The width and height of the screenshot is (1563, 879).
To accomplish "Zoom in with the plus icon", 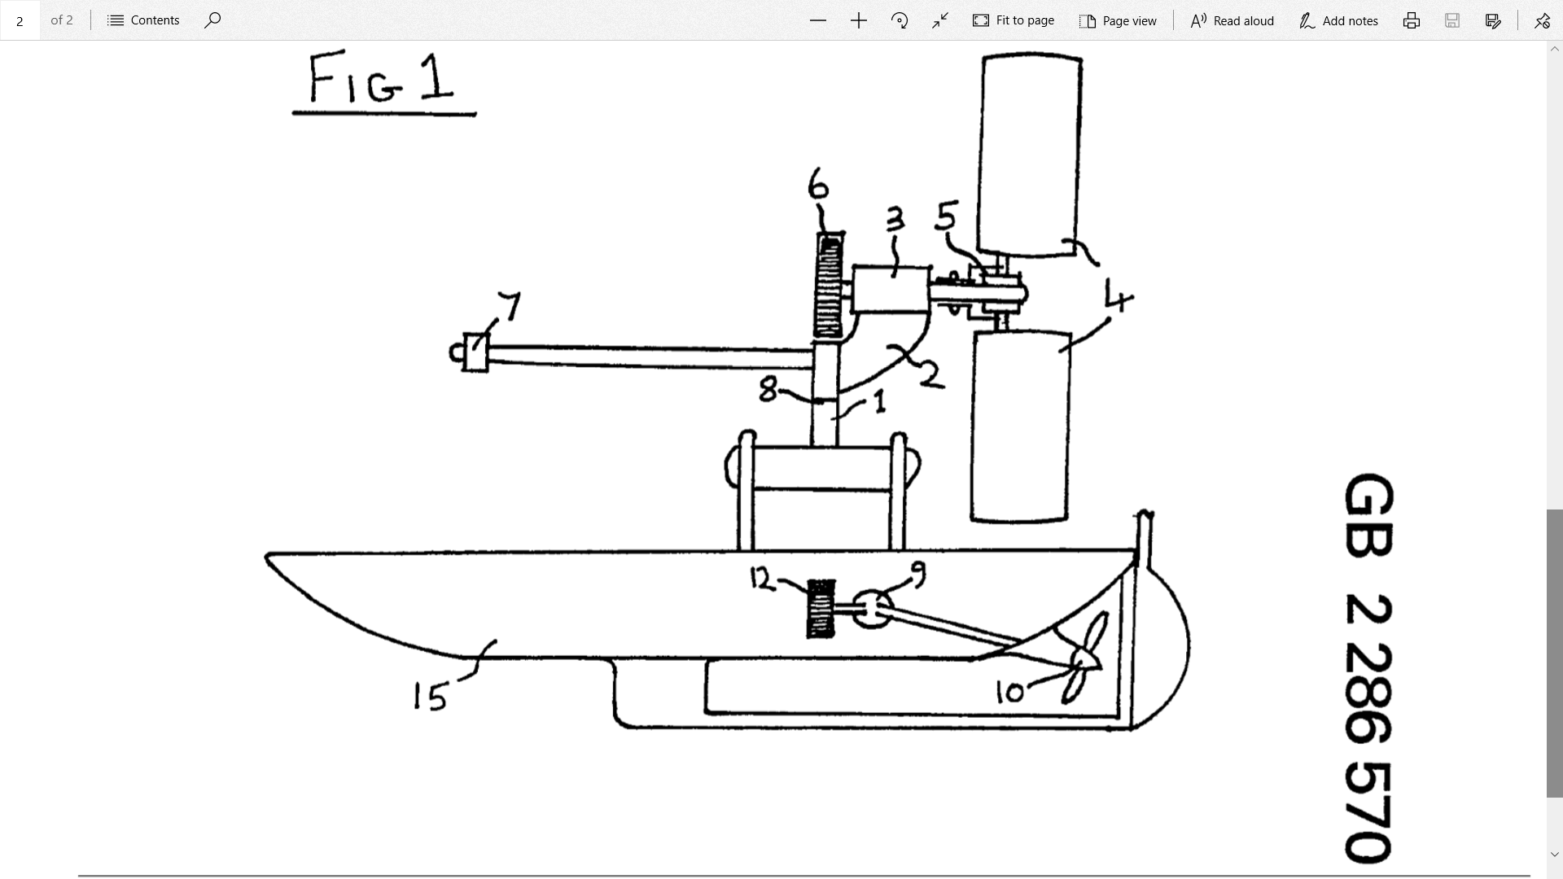I will pos(859,20).
